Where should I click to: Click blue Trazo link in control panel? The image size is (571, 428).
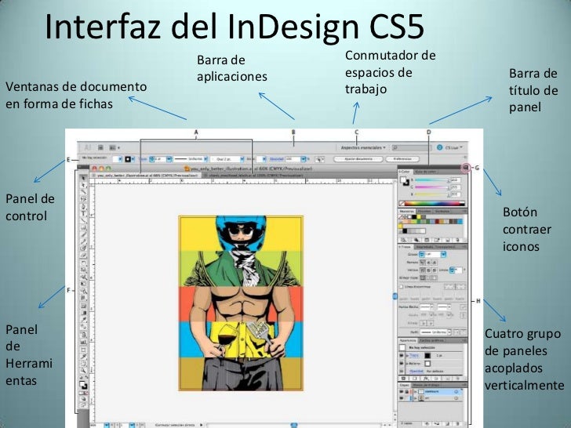point(143,159)
